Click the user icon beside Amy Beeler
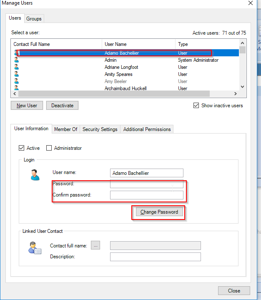The width and height of the screenshot is (261, 300). coord(16,81)
